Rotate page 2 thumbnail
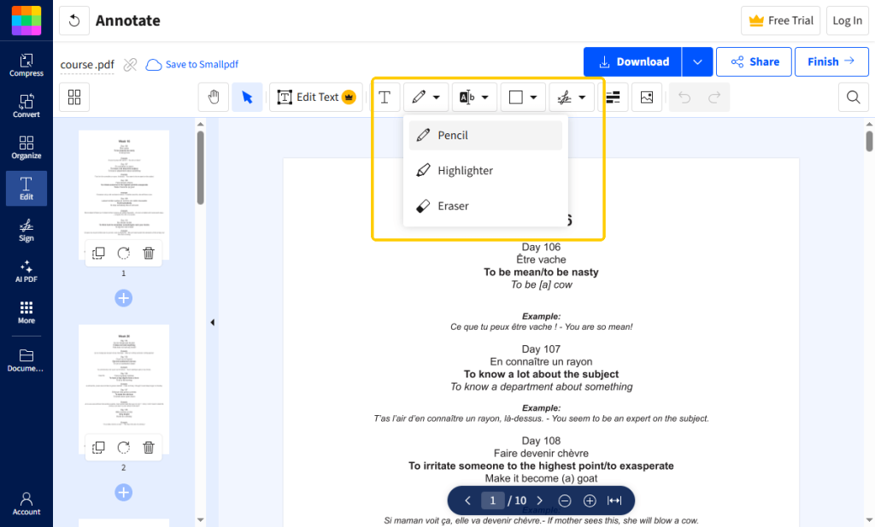875x527 pixels. coord(123,448)
